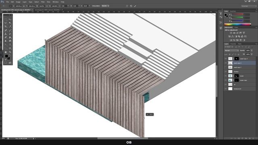Open the Image menu
The image size is (258, 145).
coord(18,2)
